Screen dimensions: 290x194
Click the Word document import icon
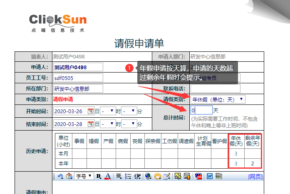[210, 176]
